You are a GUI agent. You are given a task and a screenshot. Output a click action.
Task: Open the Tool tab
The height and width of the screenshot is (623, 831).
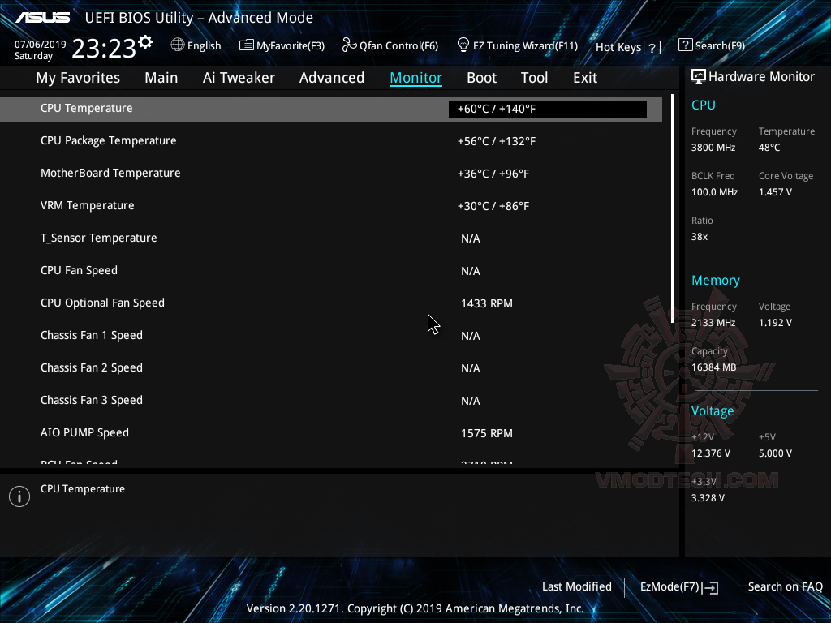coord(534,77)
